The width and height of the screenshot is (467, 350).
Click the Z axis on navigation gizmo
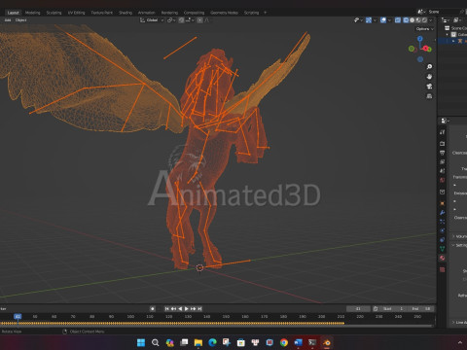420,39
